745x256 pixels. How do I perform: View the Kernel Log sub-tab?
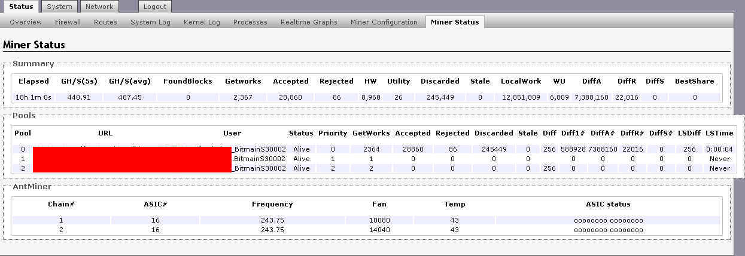(x=202, y=22)
